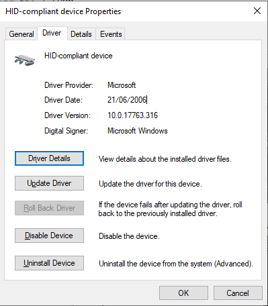This screenshot has height=306, width=268.
Task: Click the HID-compliant device name text
Action: (79, 56)
